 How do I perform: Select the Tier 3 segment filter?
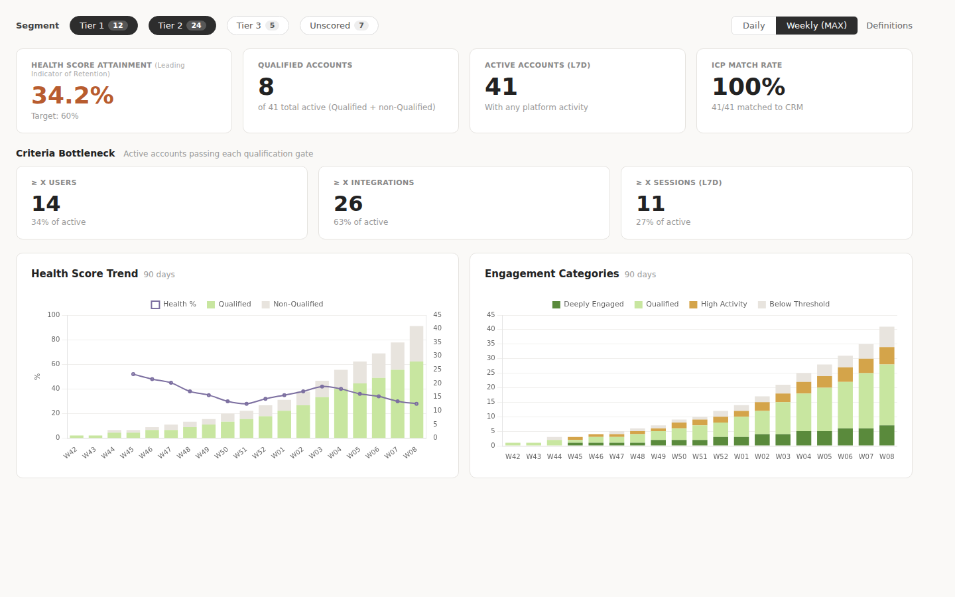(257, 25)
